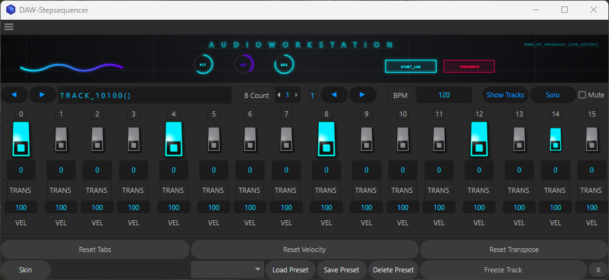The width and height of the screenshot is (609, 280).
Task: Open the Skin button
Action: click(x=25, y=270)
